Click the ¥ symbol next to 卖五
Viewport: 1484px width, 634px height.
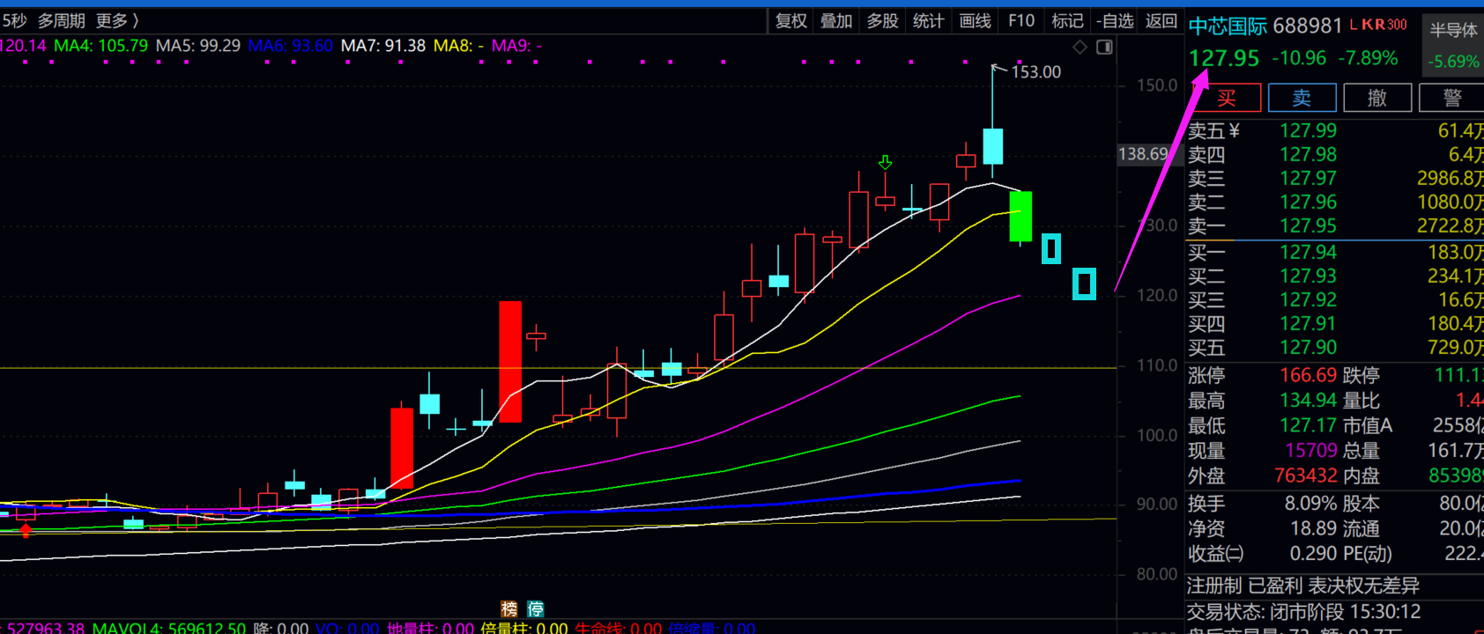(1235, 131)
